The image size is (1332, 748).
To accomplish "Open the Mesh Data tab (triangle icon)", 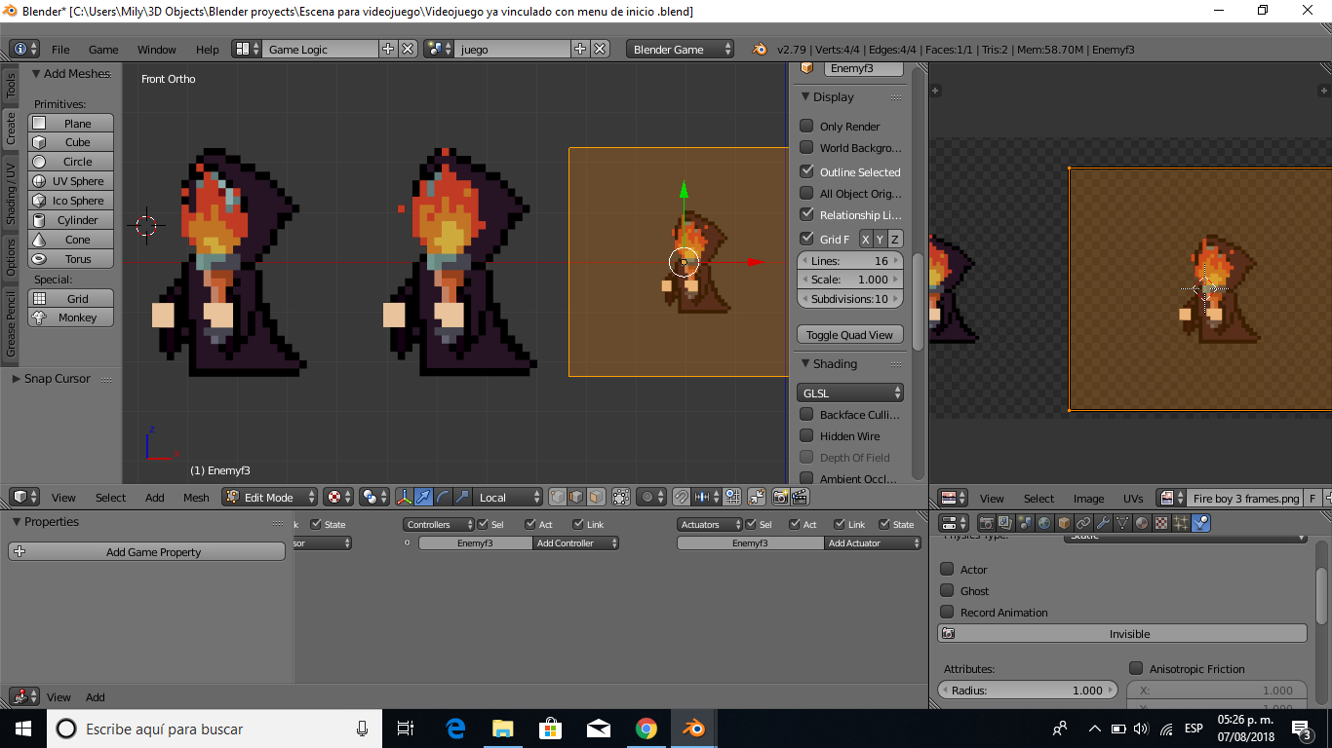I will point(1122,523).
